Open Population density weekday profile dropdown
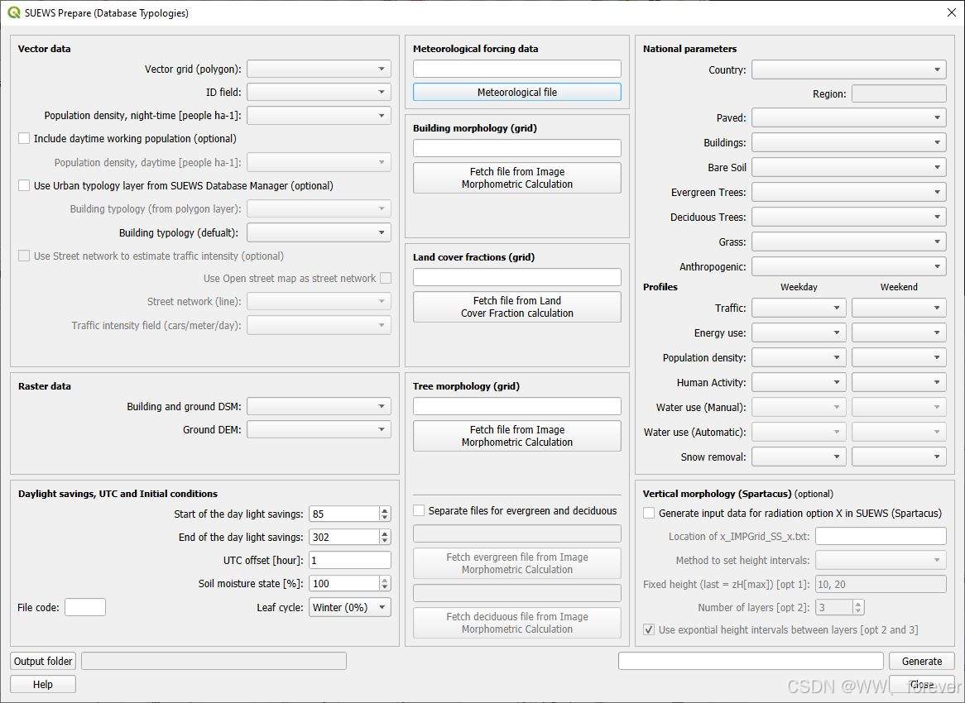The width and height of the screenshot is (965, 703). [799, 357]
